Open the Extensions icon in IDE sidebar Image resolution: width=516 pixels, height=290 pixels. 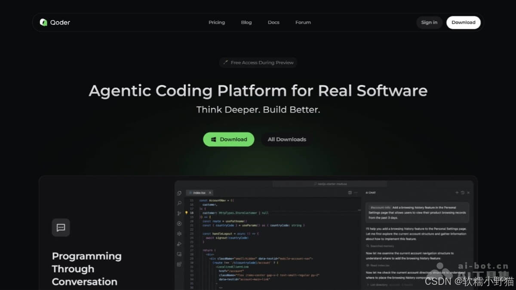(x=179, y=264)
